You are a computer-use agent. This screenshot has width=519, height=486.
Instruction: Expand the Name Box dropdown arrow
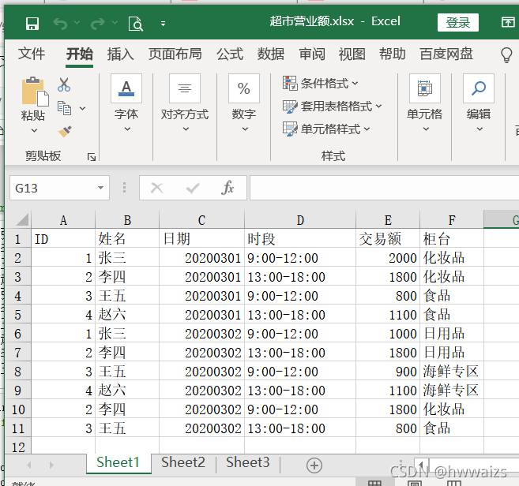pyautogui.click(x=100, y=188)
